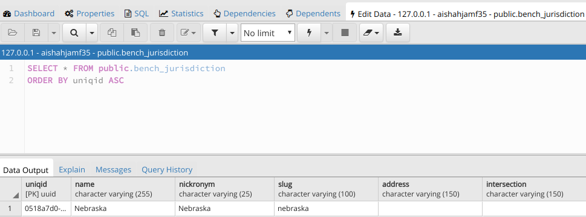Image resolution: width=586 pixels, height=217 pixels.
Task: Open the Explain tab
Action: 72,170
